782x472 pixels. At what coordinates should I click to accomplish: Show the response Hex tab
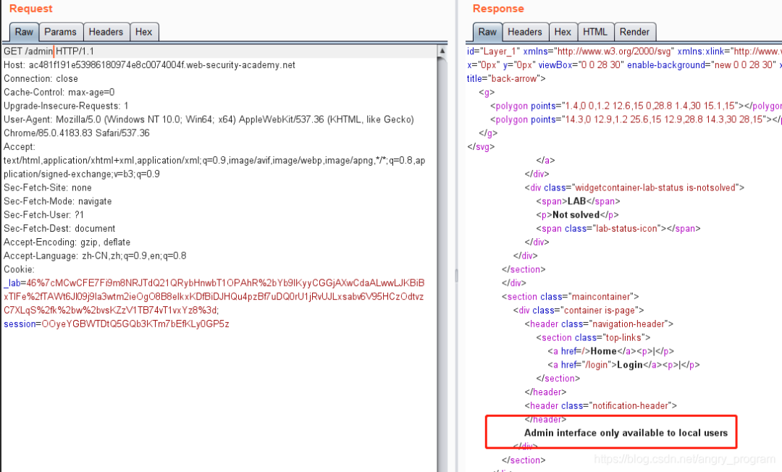pyautogui.click(x=563, y=32)
